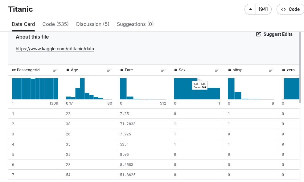The height and width of the screenshot is (182, 304).
Task: Click the key icon beside Passengerid
Action: 14,70
